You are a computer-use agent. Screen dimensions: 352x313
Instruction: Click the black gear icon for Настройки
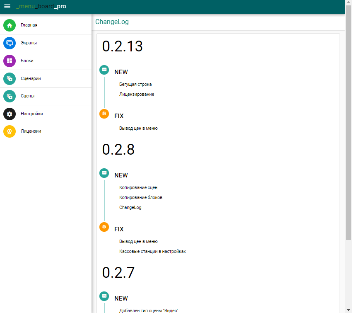point(10,114)
